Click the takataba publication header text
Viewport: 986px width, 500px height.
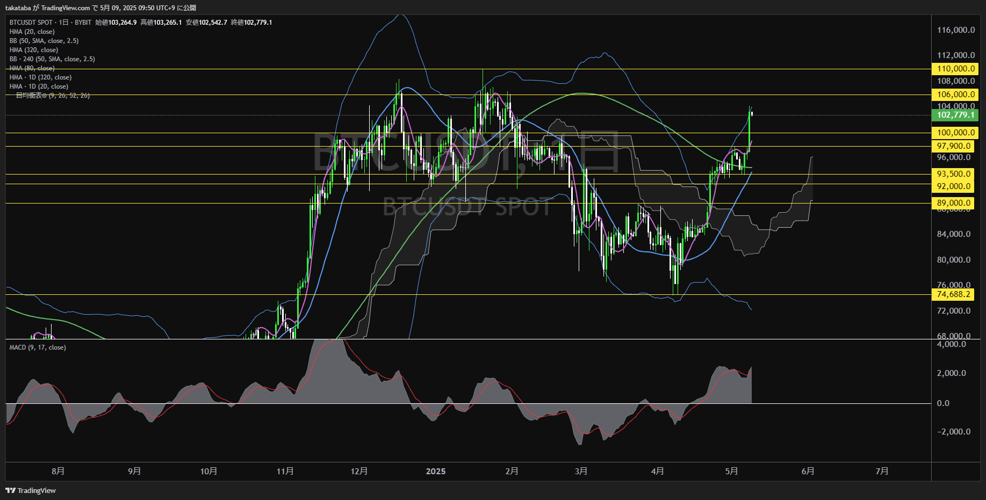click(100, 8)
